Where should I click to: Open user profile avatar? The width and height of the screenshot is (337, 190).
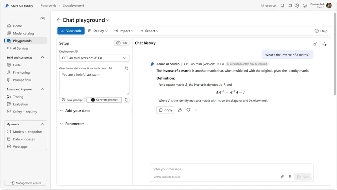click(x=329, y=6)
